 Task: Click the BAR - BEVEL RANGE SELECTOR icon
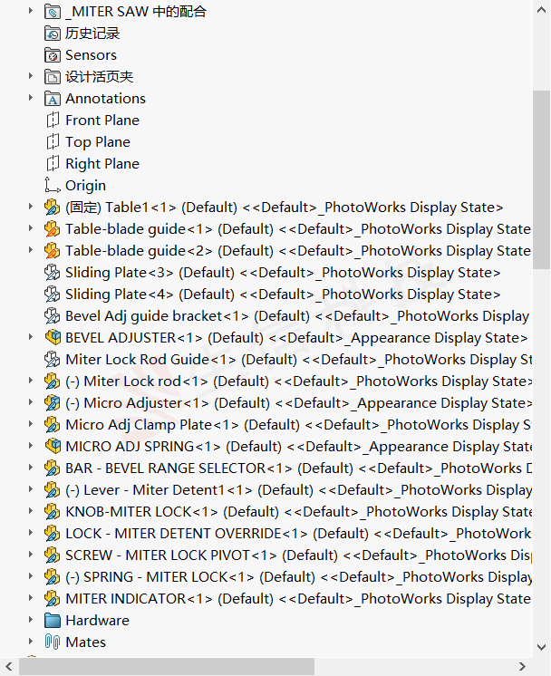pos(53,468)
